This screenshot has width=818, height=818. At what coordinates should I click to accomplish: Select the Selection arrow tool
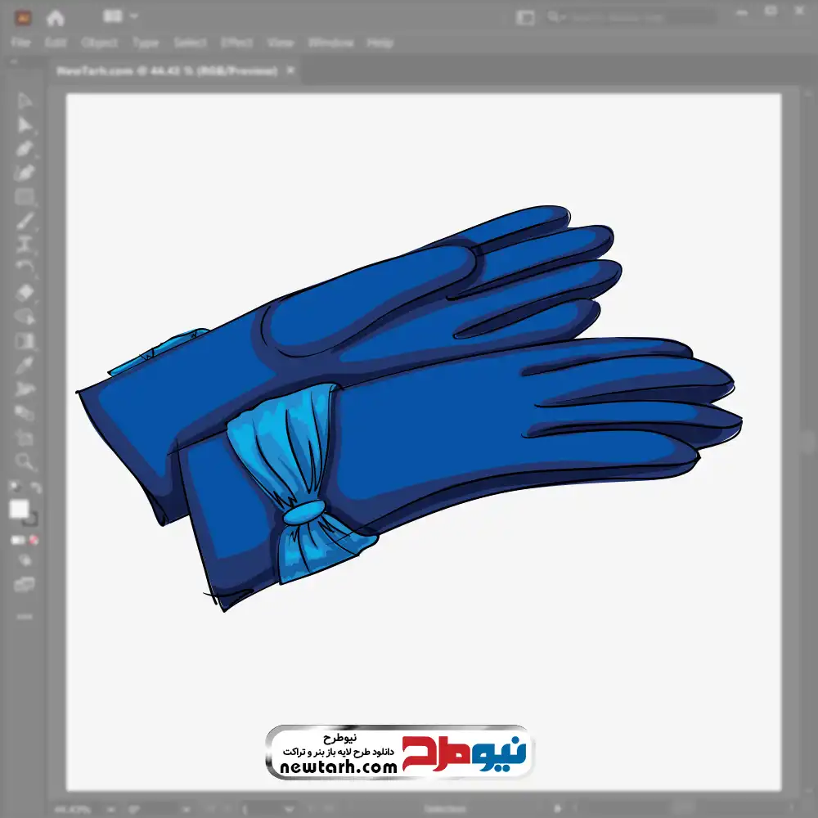tap(25, 101)
